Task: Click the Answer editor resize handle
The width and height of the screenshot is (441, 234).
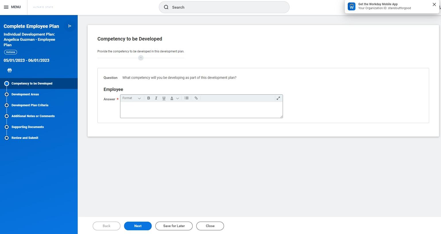Action: tap(281, 116)
